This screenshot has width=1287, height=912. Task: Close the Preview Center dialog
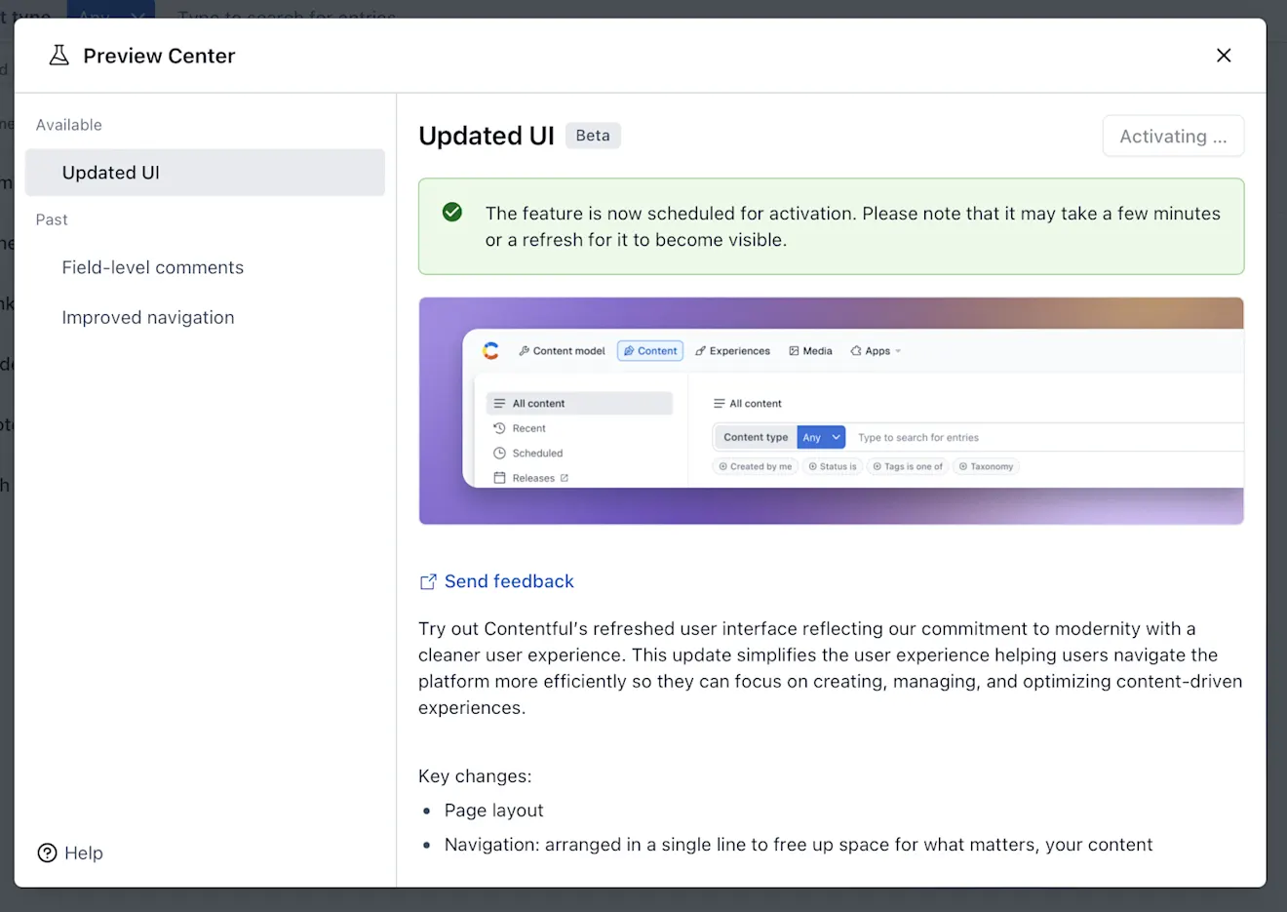pyautogui.click(x=1224, y=56)
